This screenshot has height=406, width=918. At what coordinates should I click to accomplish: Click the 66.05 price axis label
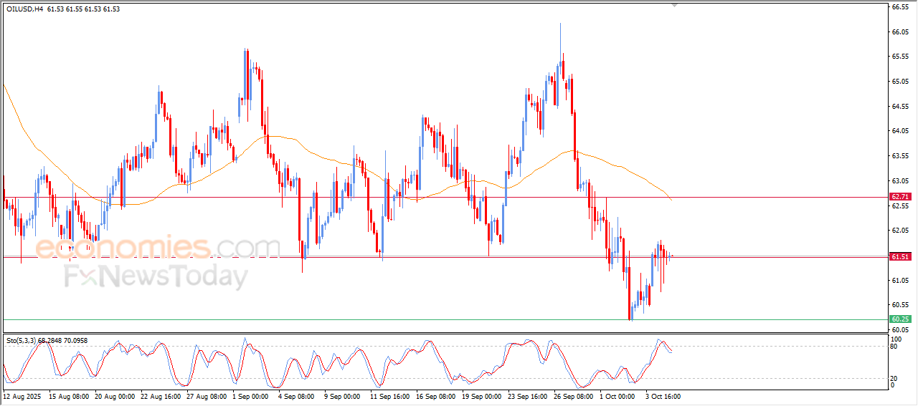tap(901, 32)
